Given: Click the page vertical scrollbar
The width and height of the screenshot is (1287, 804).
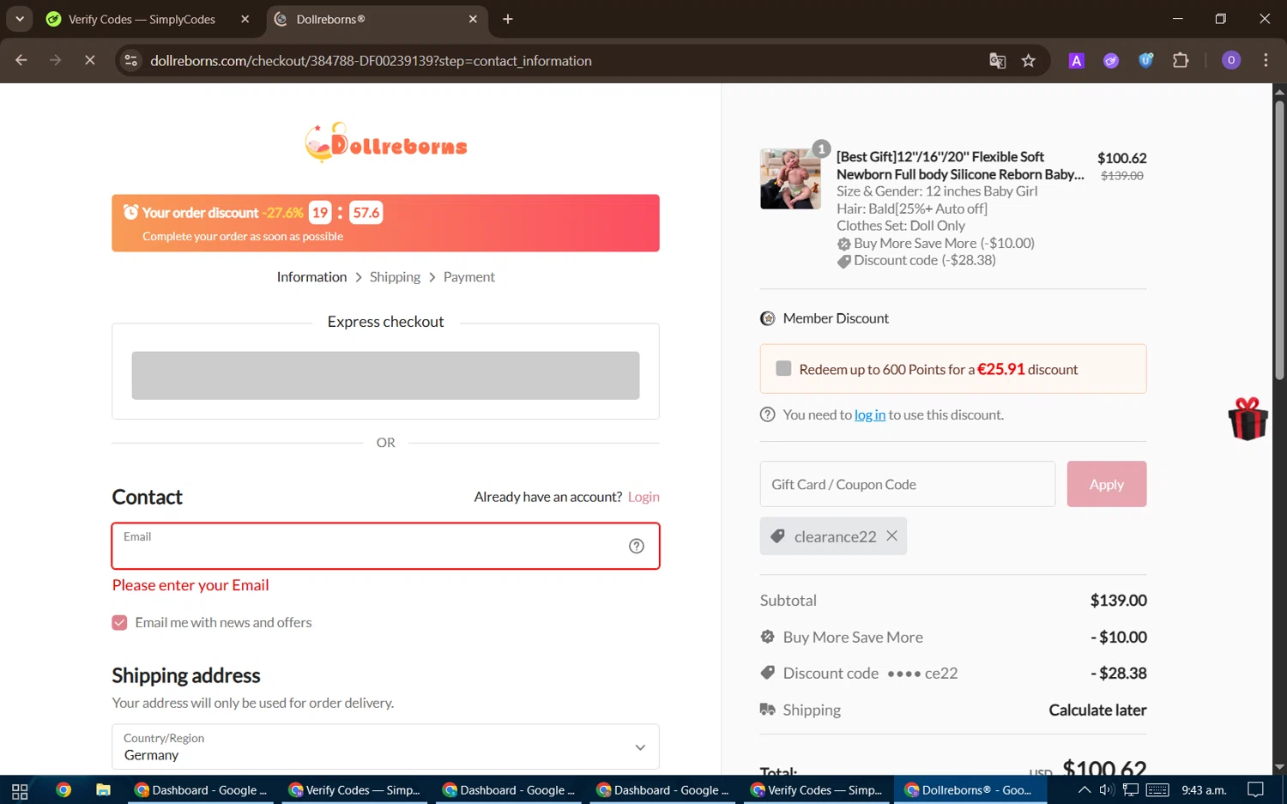Looking at the screenshot, I should coord(1279,240).
